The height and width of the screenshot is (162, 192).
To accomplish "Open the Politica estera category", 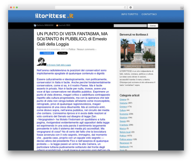I will 126,139.
